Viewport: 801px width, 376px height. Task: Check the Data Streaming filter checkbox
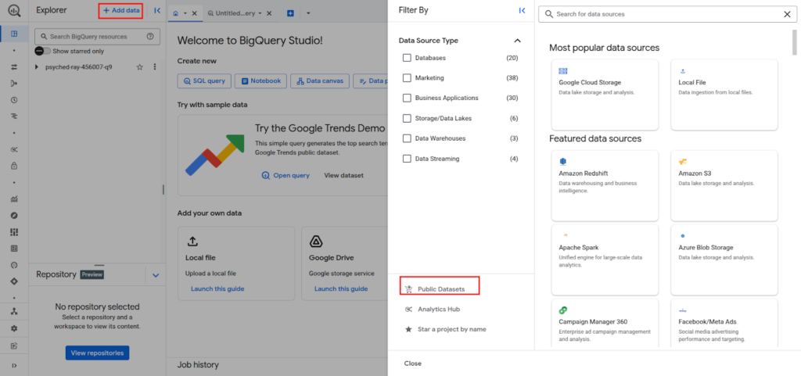[407, 159]
